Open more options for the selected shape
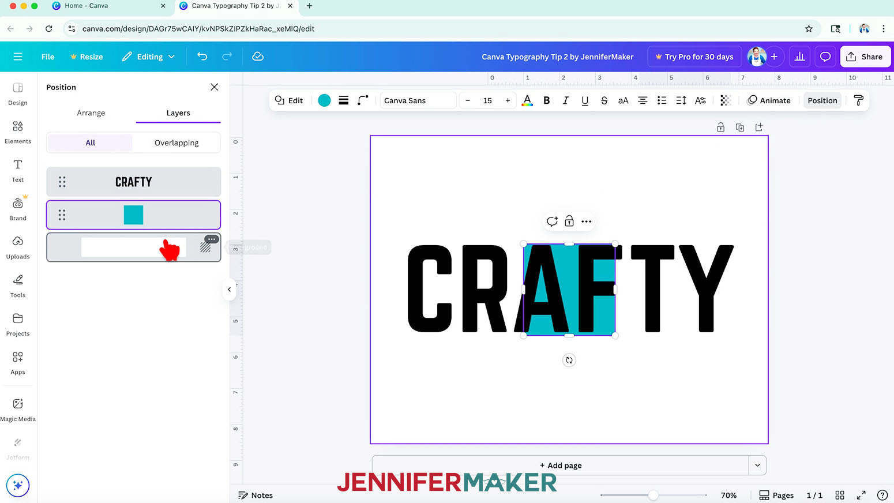894x503 pixels. (x=587, y=222)
